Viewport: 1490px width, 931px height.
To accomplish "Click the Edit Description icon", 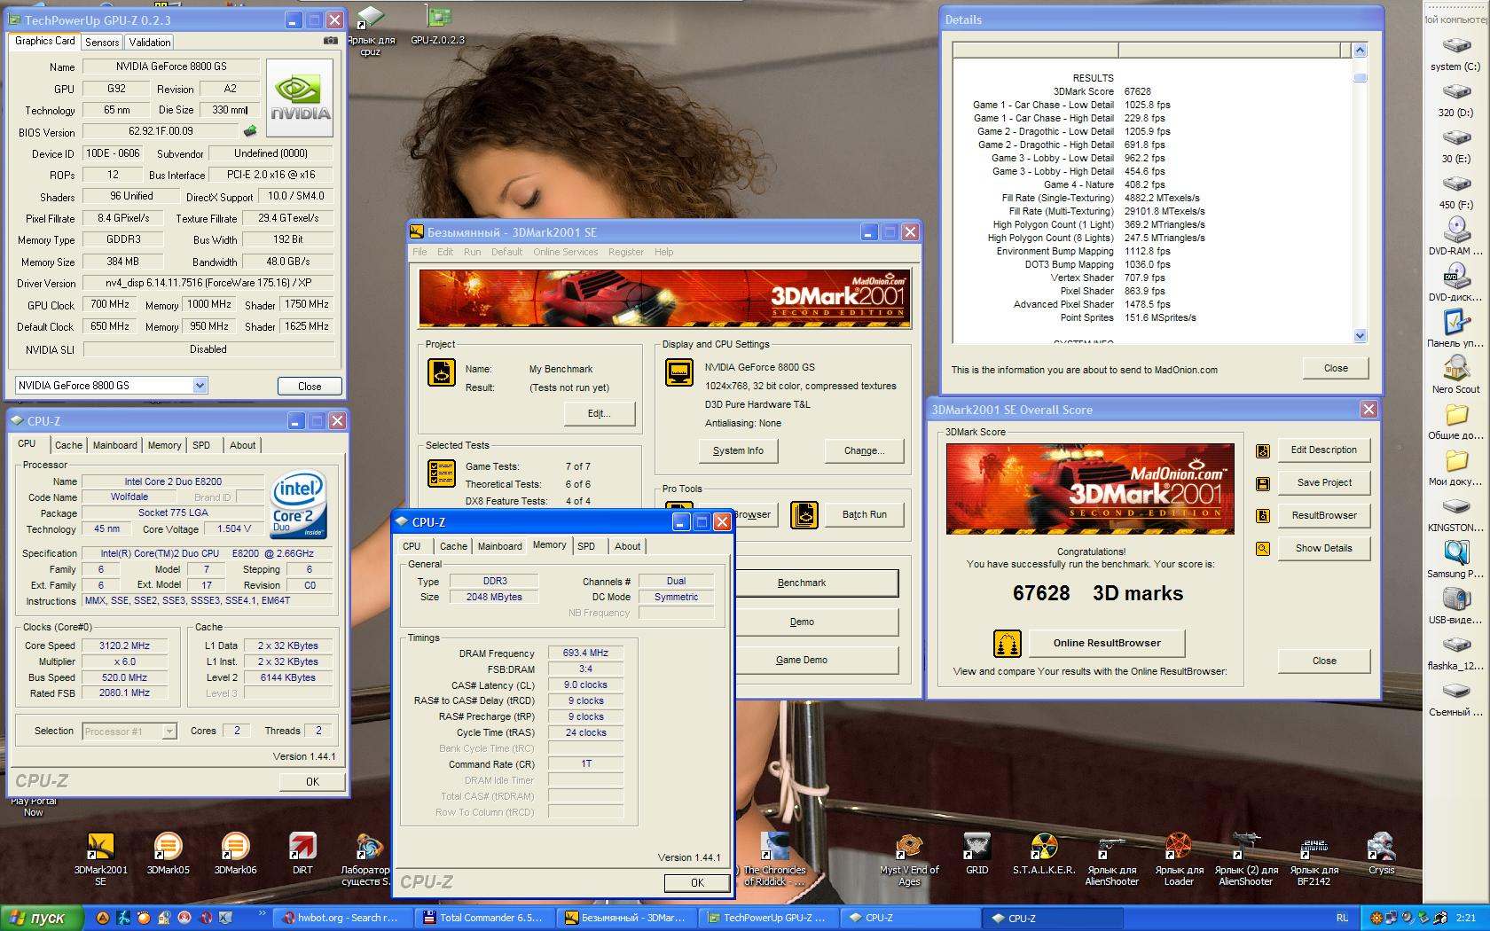I will pyautogui.click(x=1263, y=450).
